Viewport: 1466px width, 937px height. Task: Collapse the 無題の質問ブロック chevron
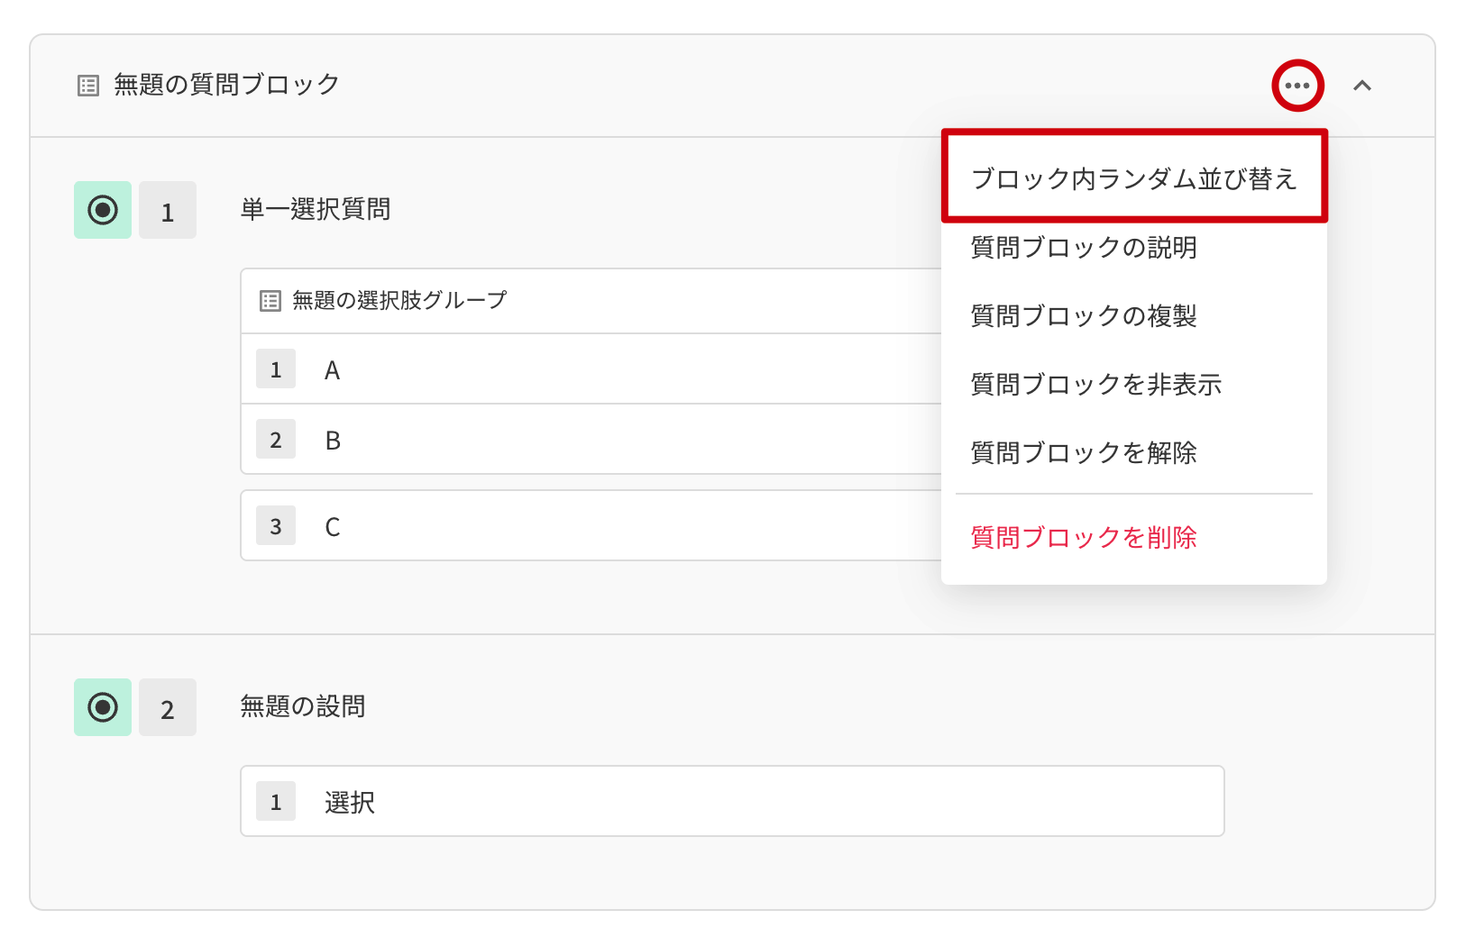(x=1362, y=86)
